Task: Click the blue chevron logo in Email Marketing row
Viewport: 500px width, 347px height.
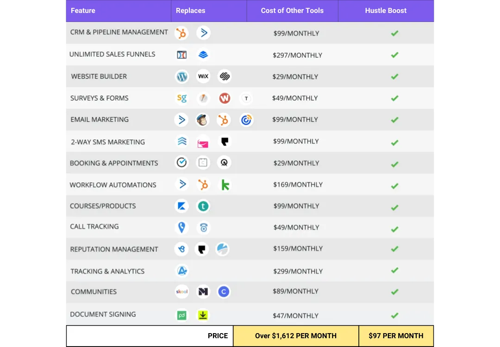Action: (181, 120)
